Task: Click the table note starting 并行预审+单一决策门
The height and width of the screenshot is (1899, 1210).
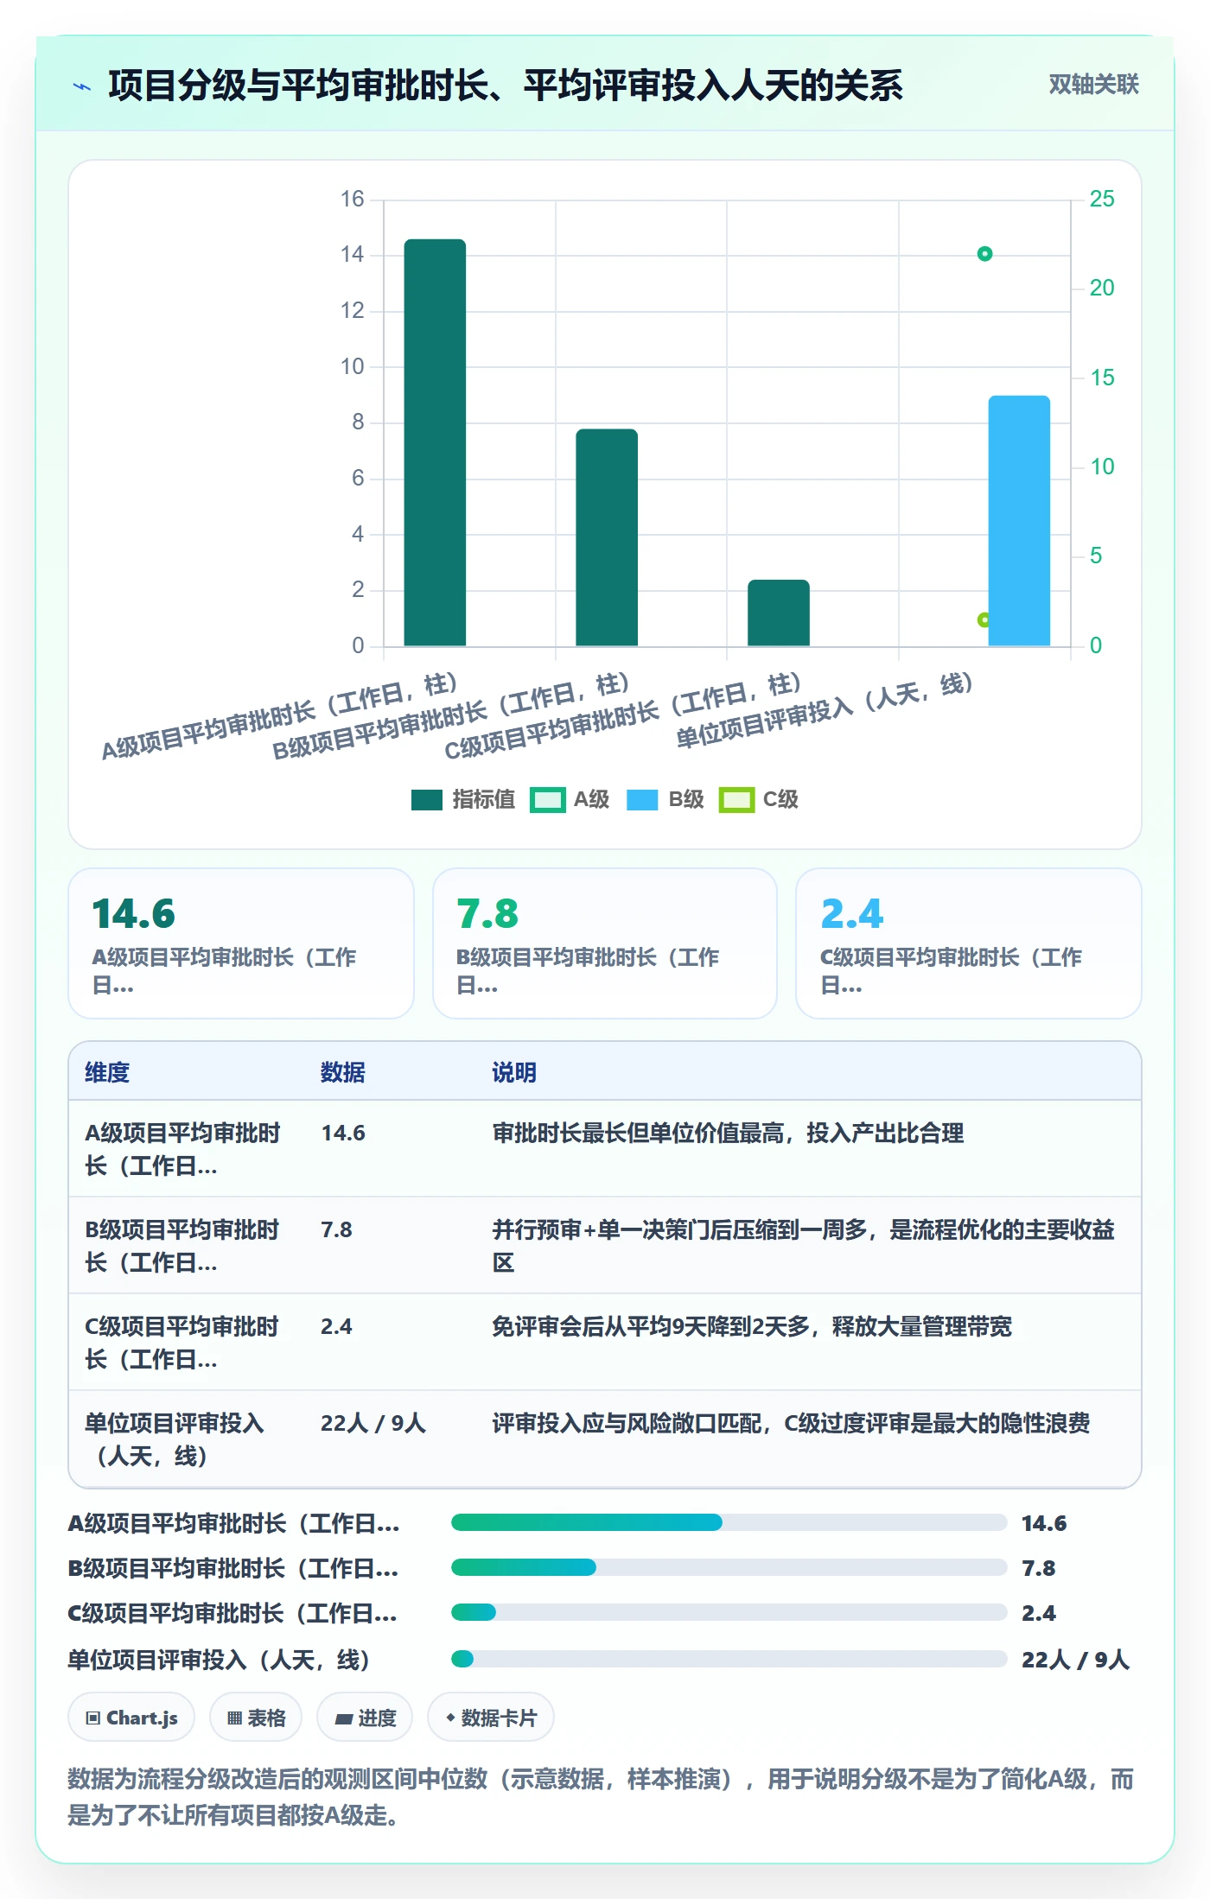Action: (803, 1246)
